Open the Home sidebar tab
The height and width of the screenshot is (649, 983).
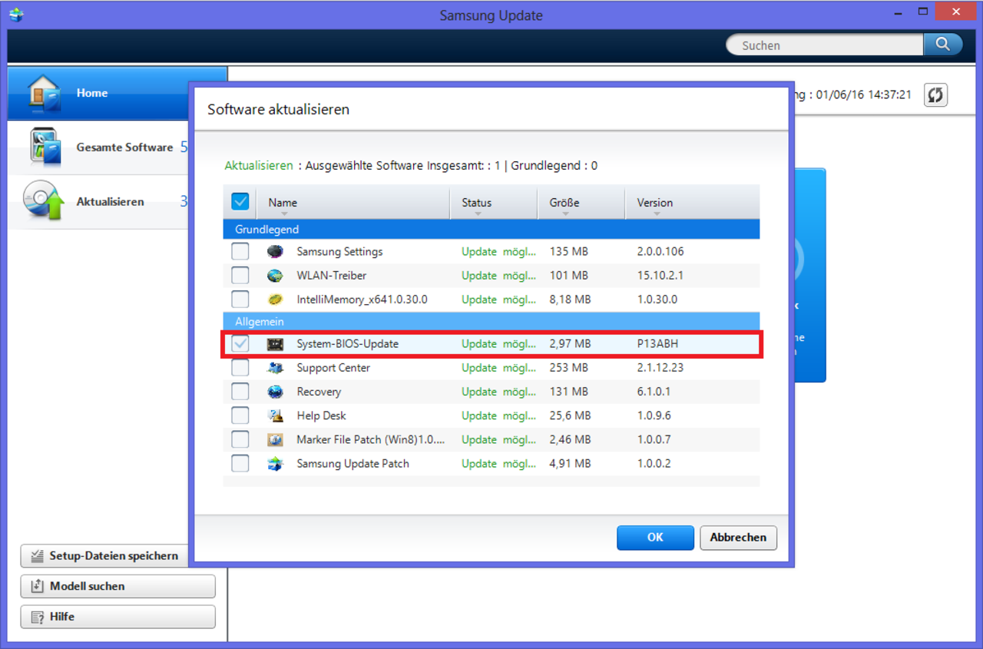[x=98, y=93]
